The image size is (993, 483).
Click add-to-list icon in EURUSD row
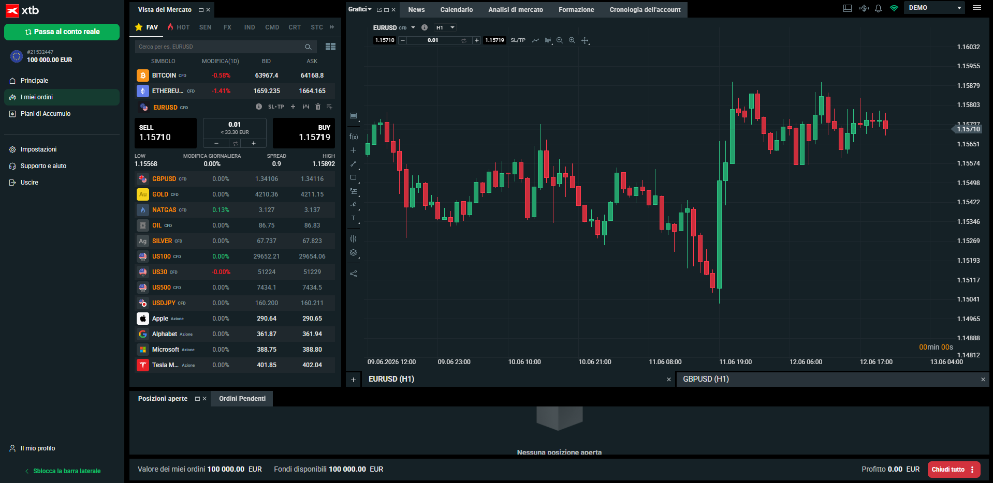click(329, 107)
